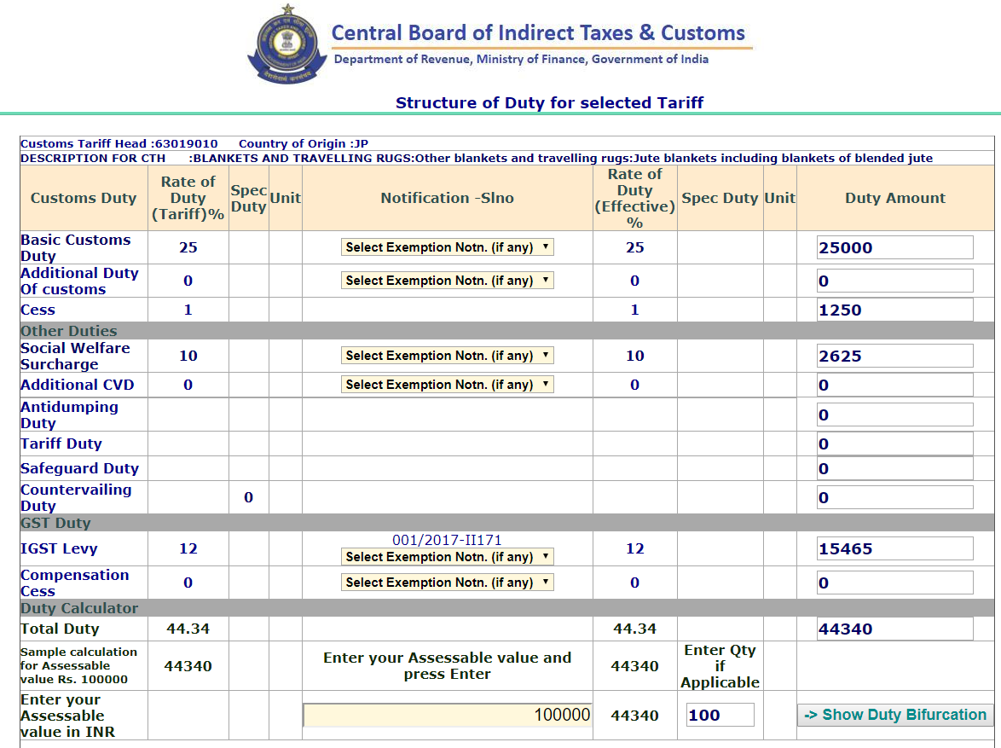The image size is (1001, 748).
Task: Click Enter Qty if Applicable label
Action: [720, 666]
